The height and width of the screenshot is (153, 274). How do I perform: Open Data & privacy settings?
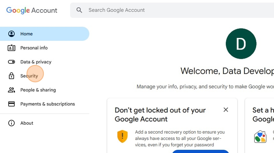[x=36, y=62]
